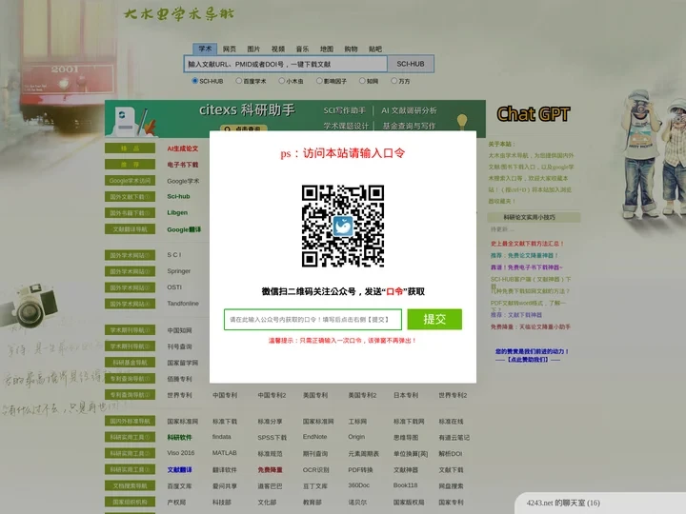
Task: Click the Chat GPT logo banner
Action: pos(533,114)
